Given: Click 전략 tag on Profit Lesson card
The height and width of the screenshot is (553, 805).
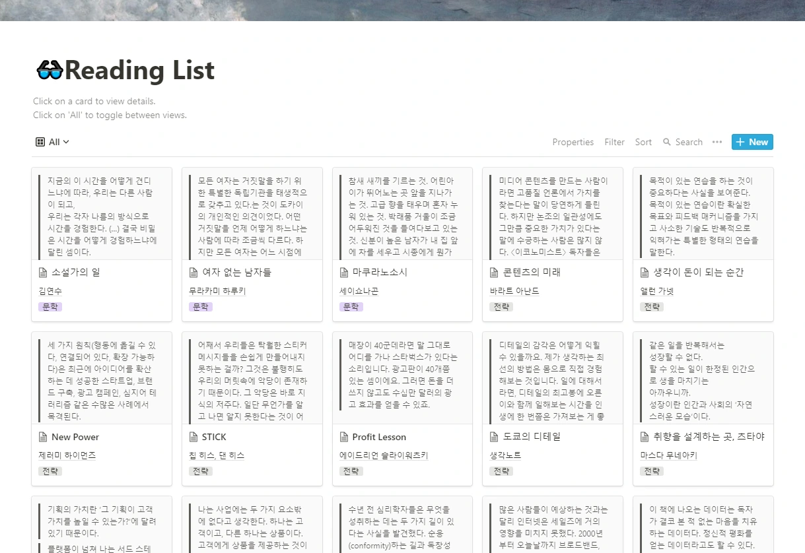Looking at the screenshot, I should tap(351, 471).
